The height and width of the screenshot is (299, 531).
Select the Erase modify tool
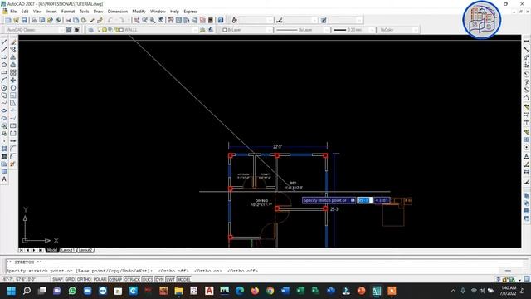click(x=13, y=42)
